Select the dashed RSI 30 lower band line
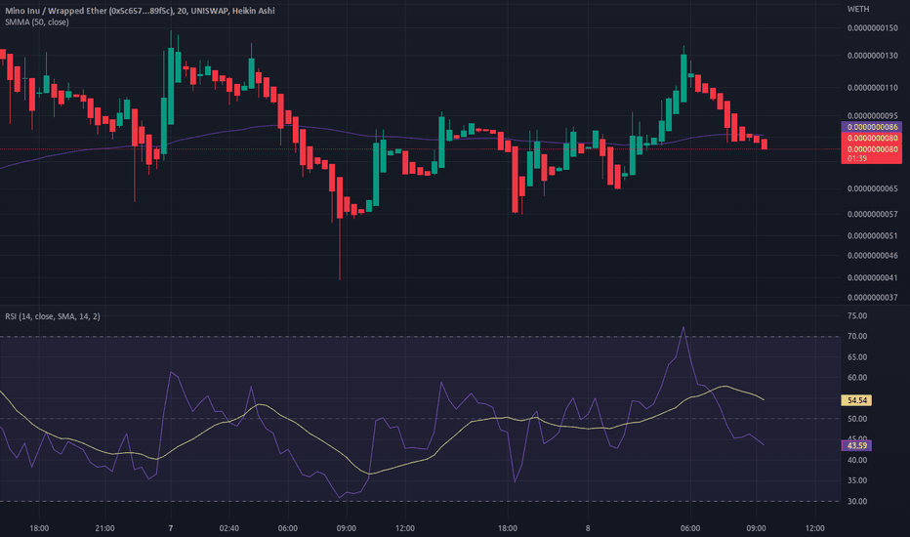Viewport: 910px width, 537px height. 420,501
